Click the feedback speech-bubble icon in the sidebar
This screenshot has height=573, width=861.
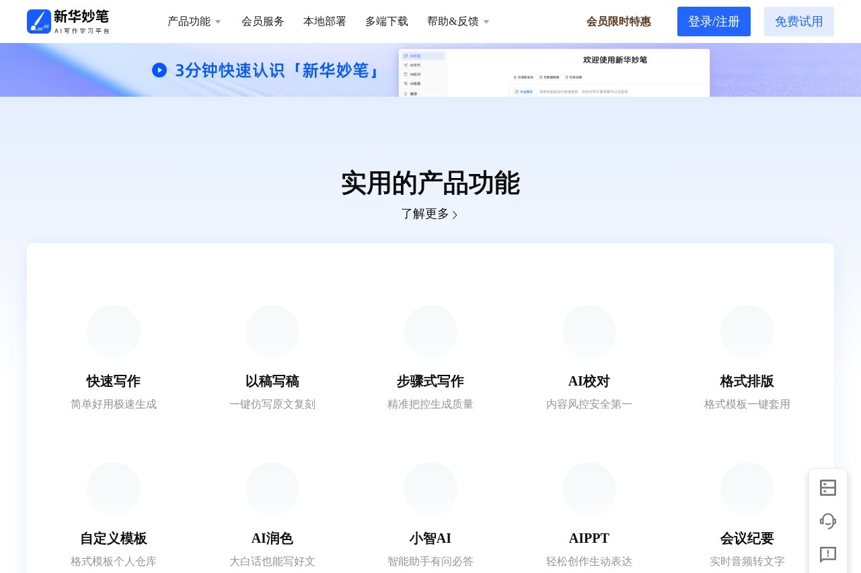tap(828, 555)
